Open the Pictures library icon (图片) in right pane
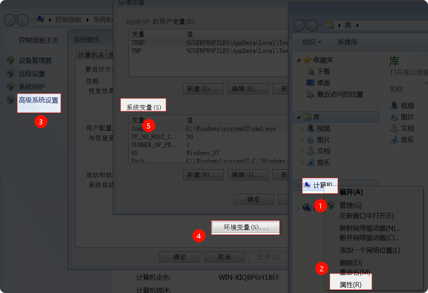 (394, 117)
